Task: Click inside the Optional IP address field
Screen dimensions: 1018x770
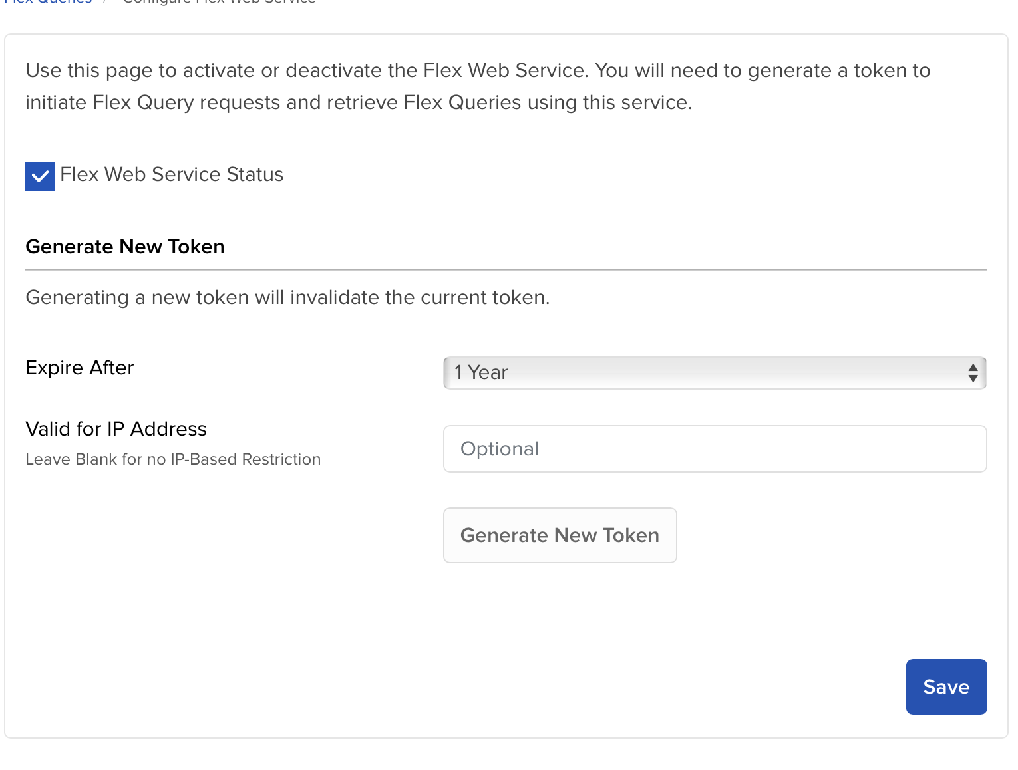Action: pyautogui.click(x=715, y=448)
